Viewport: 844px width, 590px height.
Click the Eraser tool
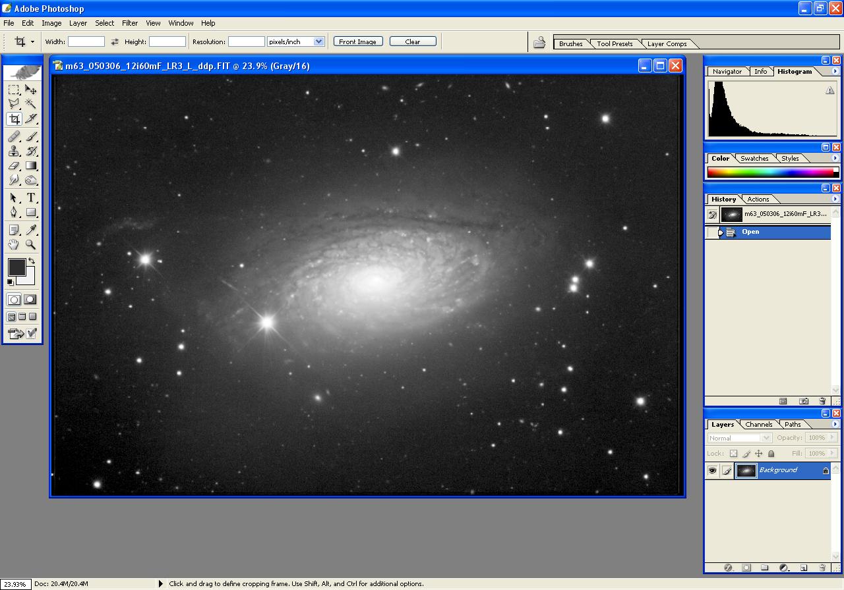click(14, 166)
